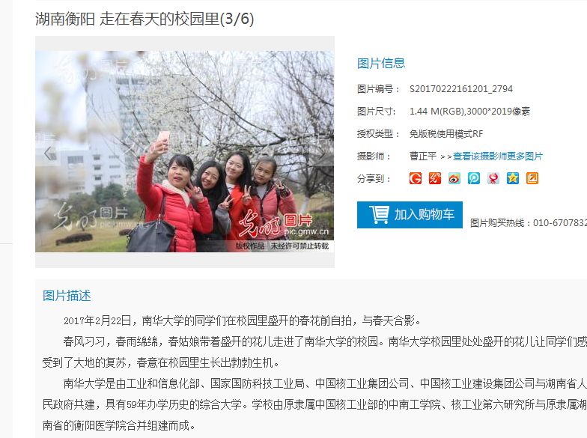Share to Tencent Weibo blue icon
This screenshot has width=587, height=438.
tap(473, 178)
